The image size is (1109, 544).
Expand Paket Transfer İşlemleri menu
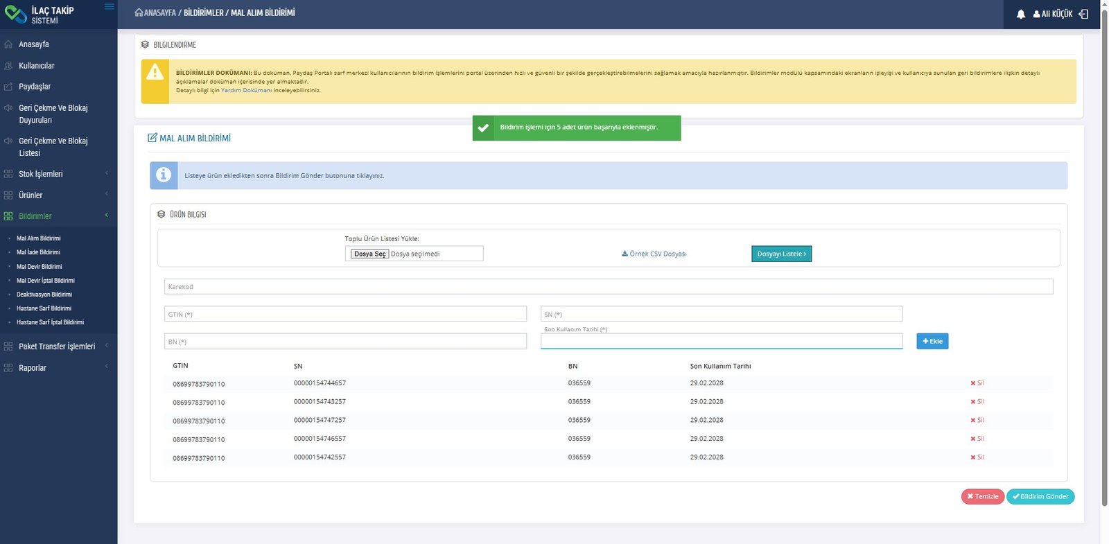58,346
